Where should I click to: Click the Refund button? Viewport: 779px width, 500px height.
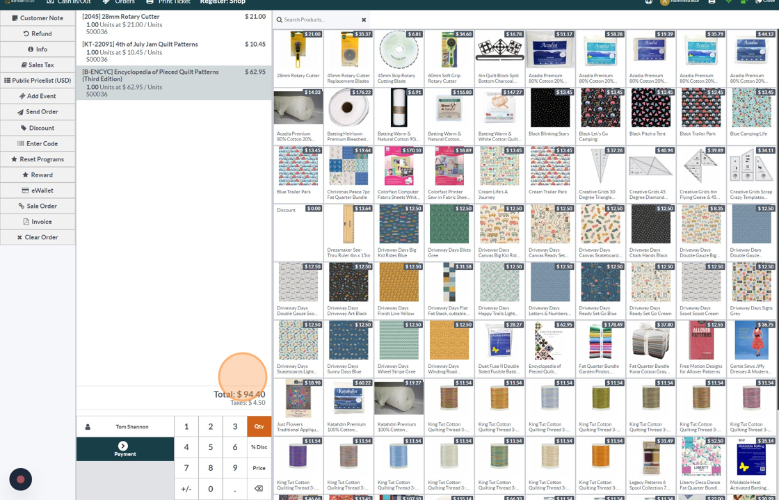point(38,34)
